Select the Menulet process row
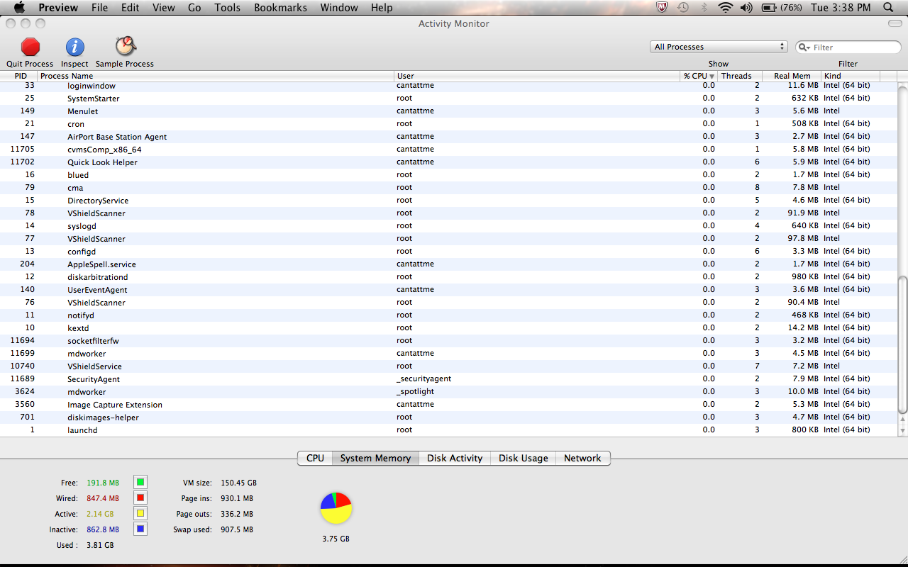Image resolution: width=908 pixels, height=567 pixels. (x=449, y=111)
